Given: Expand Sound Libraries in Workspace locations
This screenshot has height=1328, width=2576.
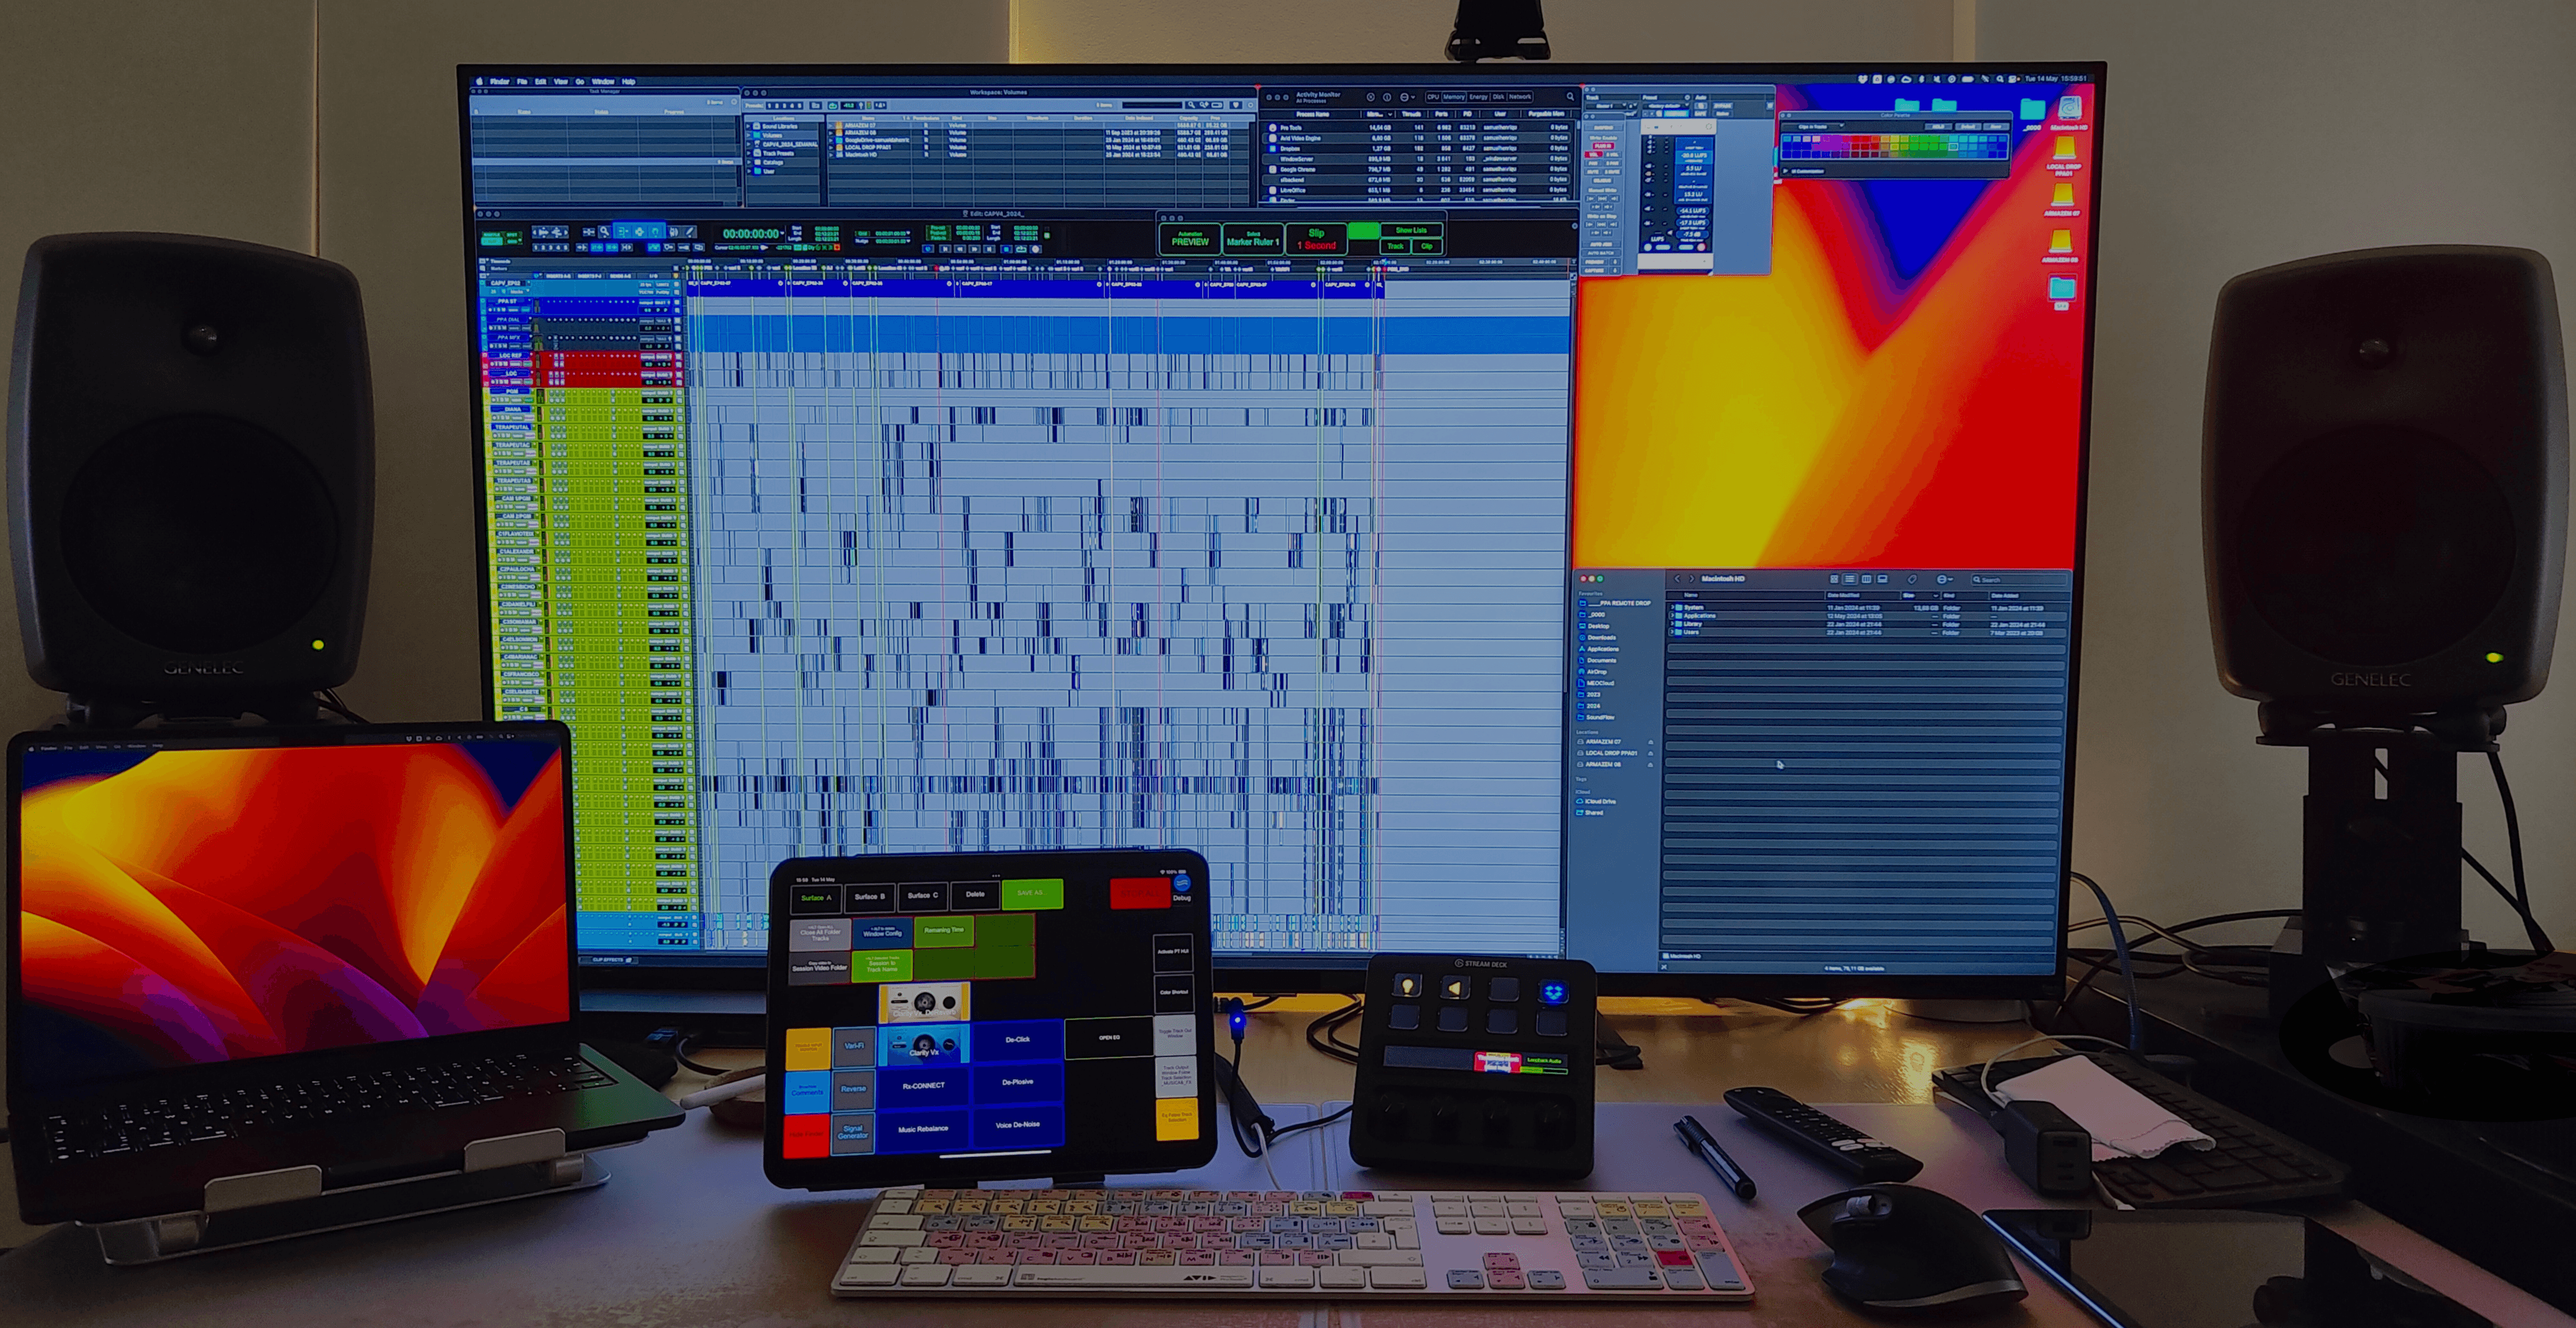Looking at the screenshot, I should tap(748, 126).
